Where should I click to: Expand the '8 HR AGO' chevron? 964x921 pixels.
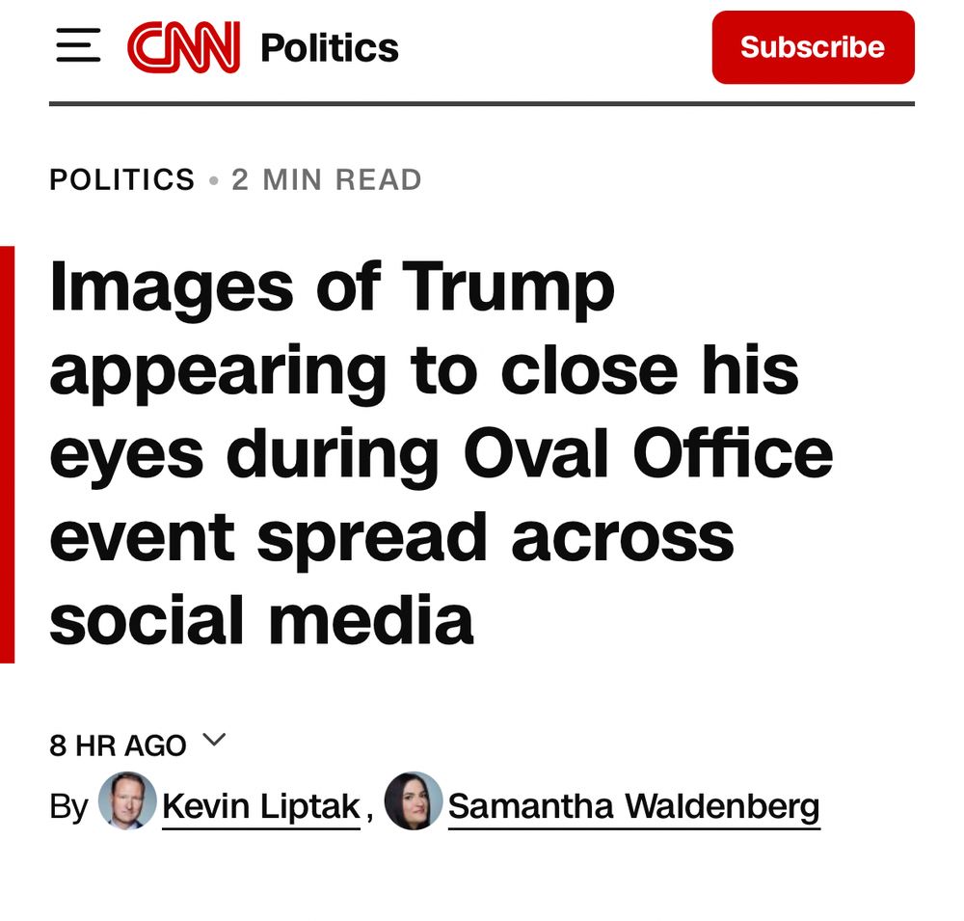click(x=216, y=741)
